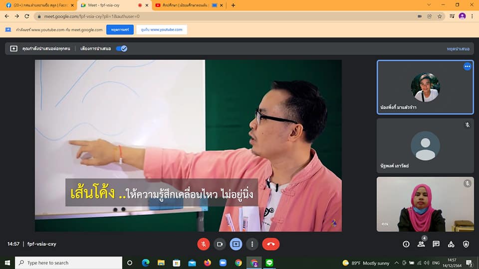Screen dimensions: 479x269
Task: Toggle the camera button on
Action: (220, 244)
